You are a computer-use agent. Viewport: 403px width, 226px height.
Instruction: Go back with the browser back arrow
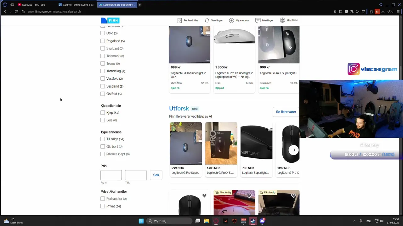5,12
